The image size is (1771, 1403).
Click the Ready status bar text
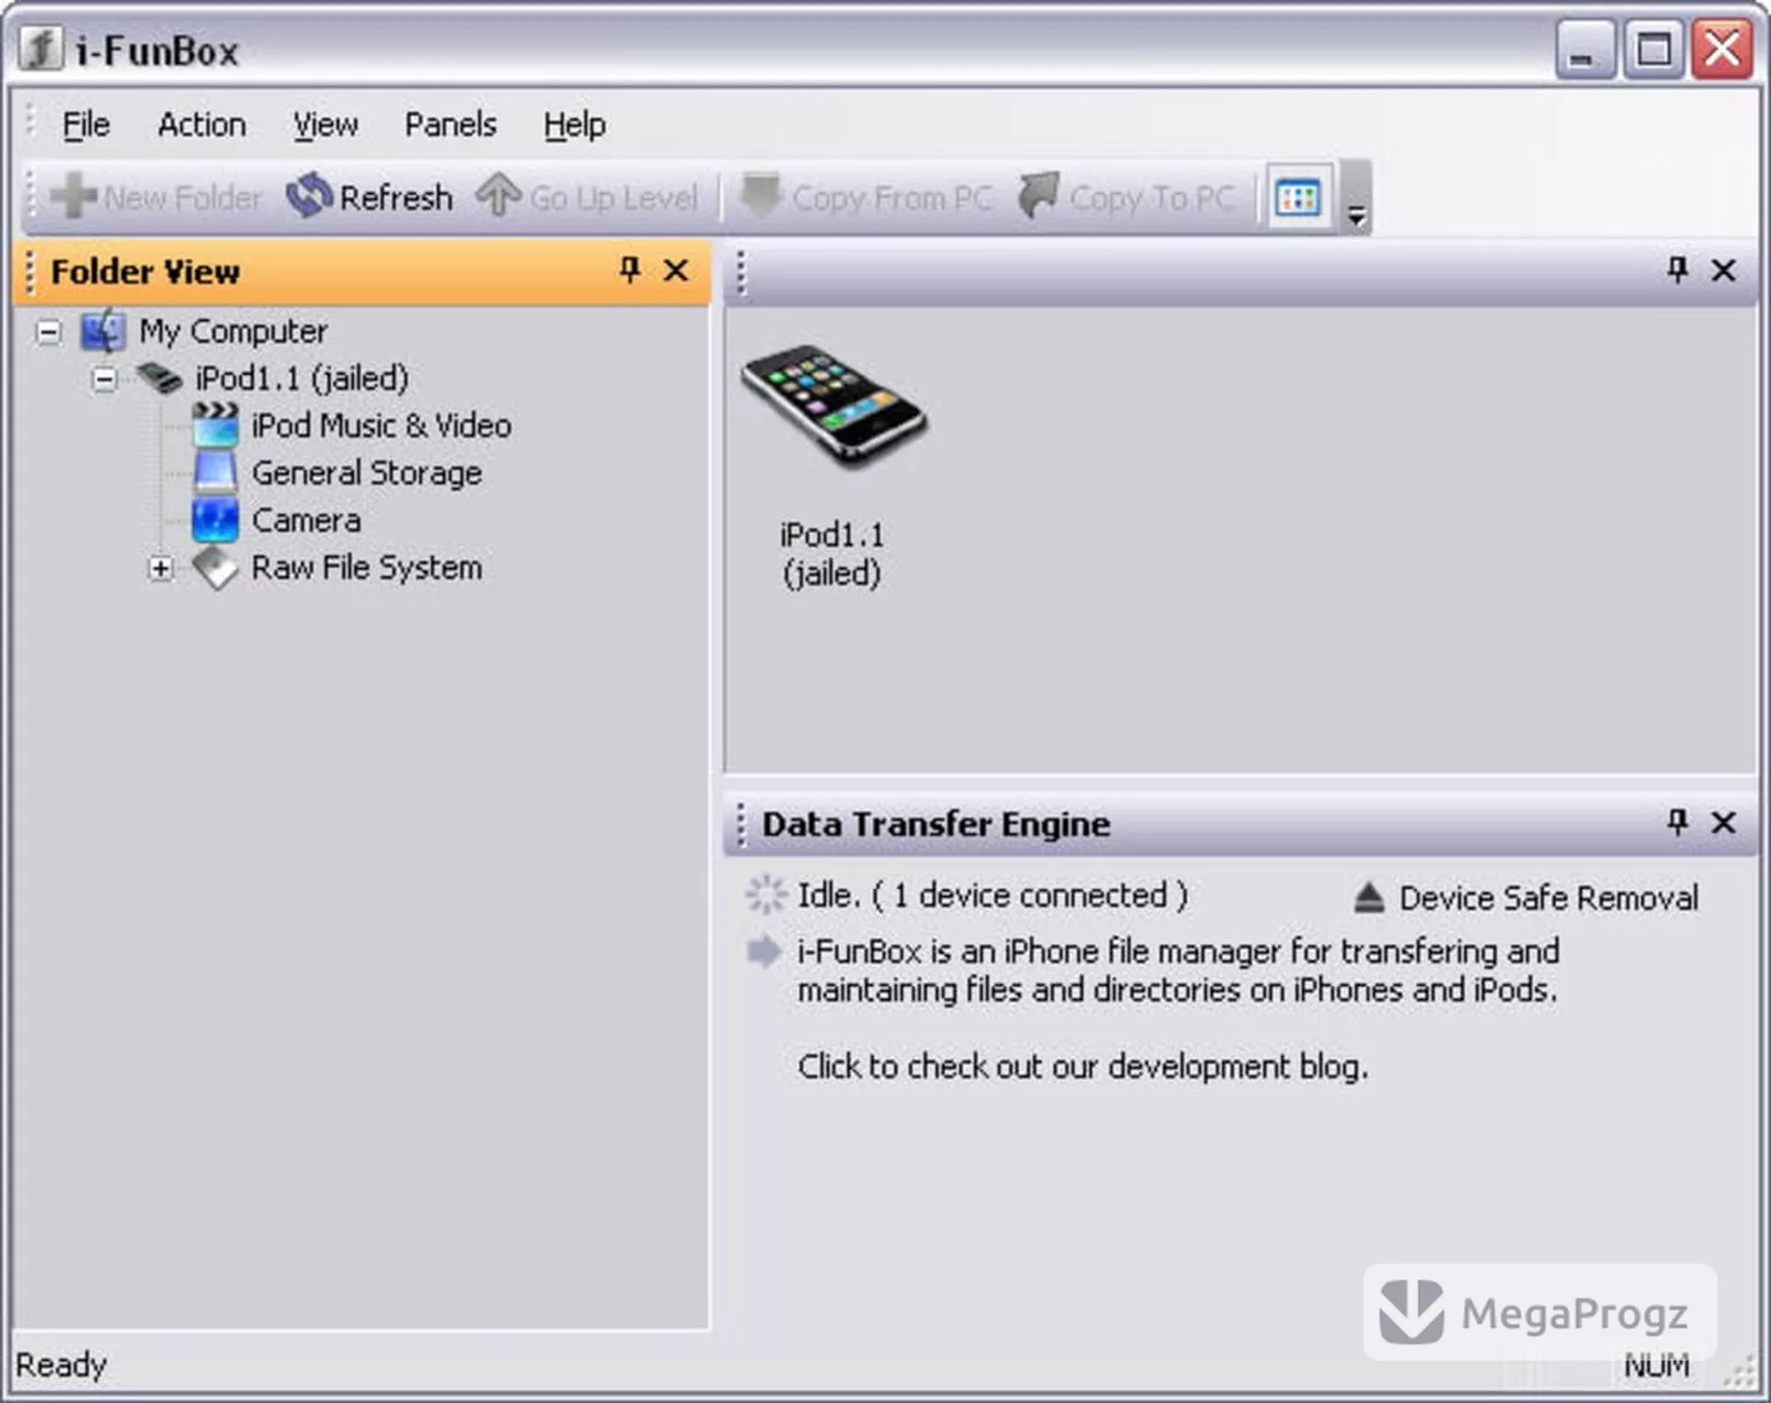[61, 1365]
